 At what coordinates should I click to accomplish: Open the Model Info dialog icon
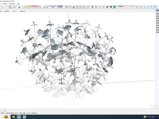[14, 7]
